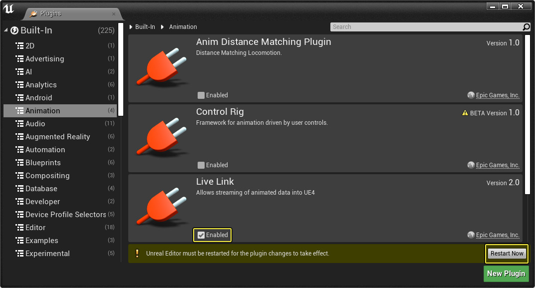Enable the Control Rig plugin
Screen dimensions: 535x288
201,165
